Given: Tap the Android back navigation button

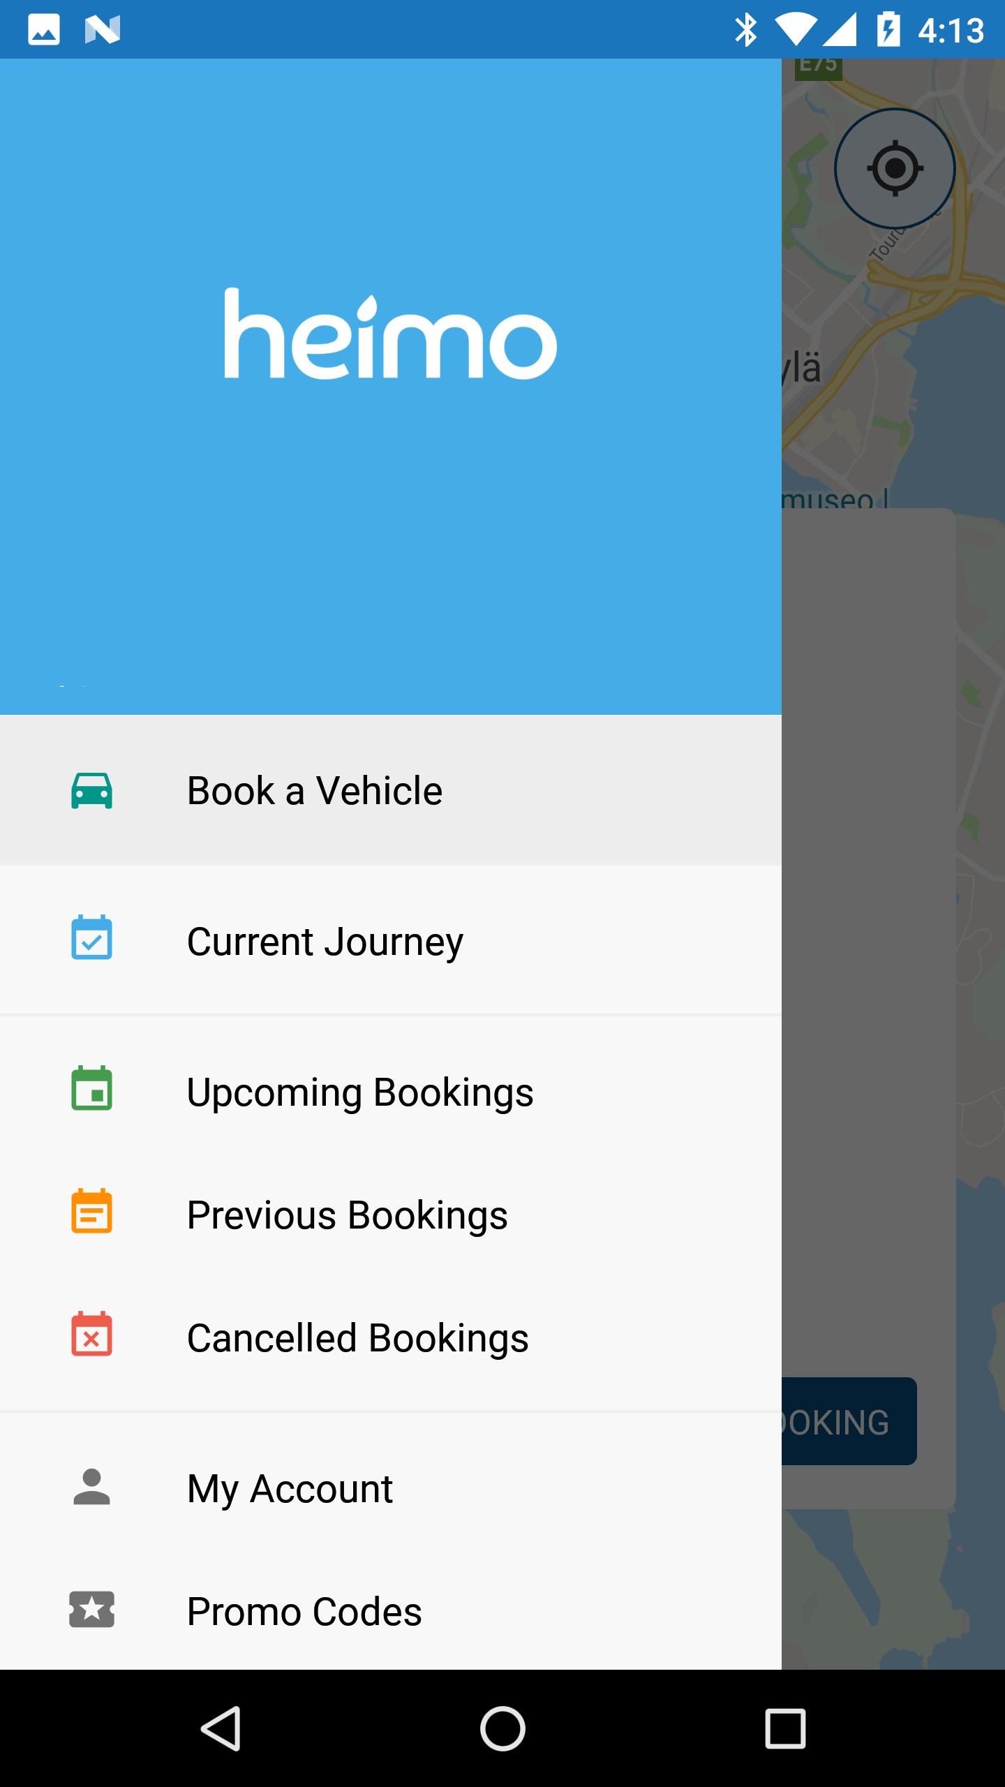Looking at the screenshot, I should click(x=221, y=1728).
